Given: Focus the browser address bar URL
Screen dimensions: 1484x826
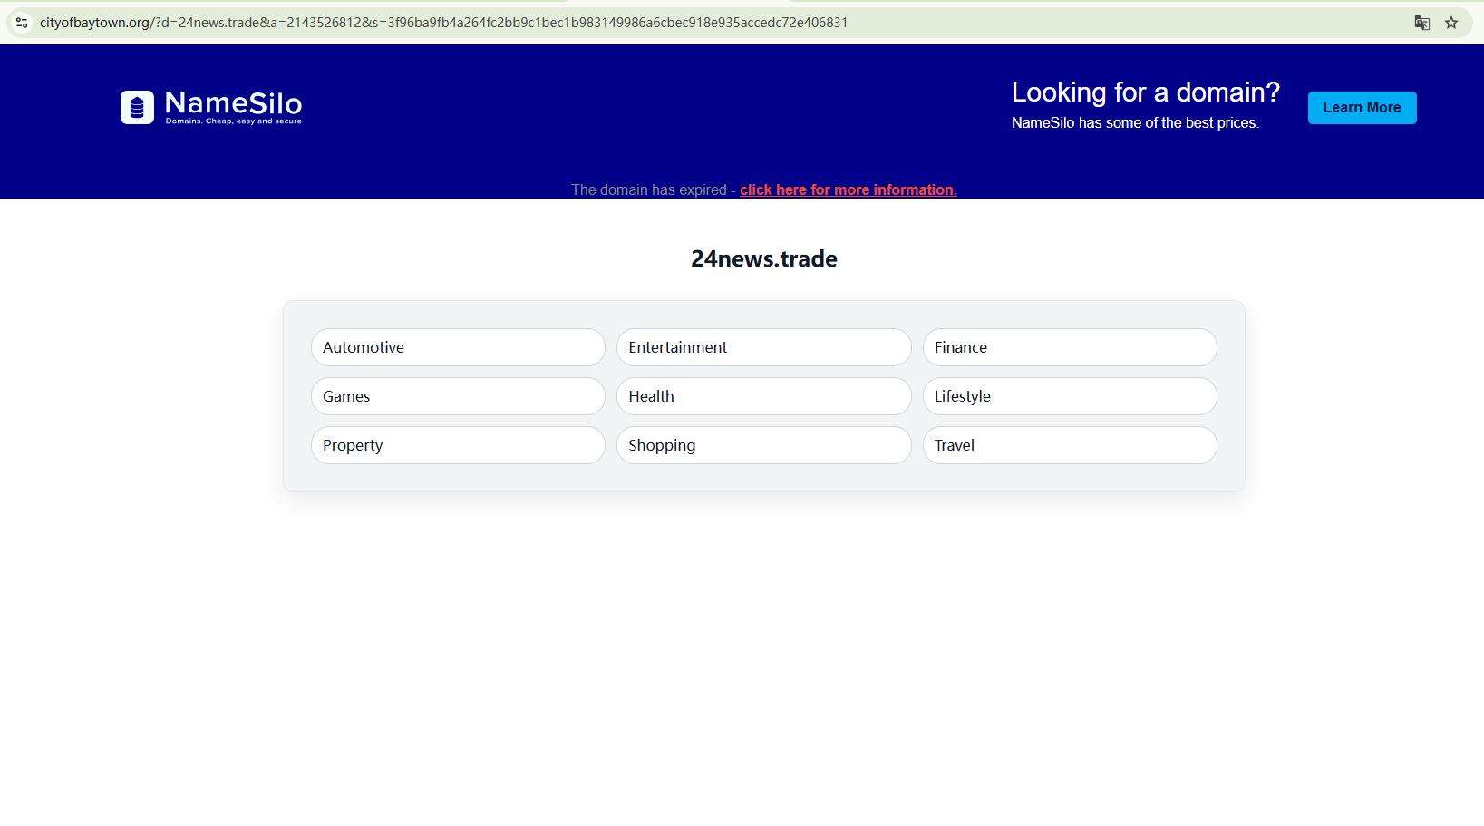Looking at the screenshot, I should tap(443, 23).
